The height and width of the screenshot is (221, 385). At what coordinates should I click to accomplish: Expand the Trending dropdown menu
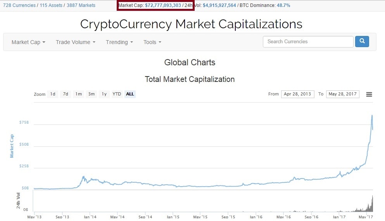pos(119,42)
